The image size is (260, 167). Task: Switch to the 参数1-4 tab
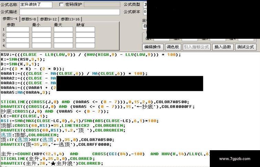(10, 19)
